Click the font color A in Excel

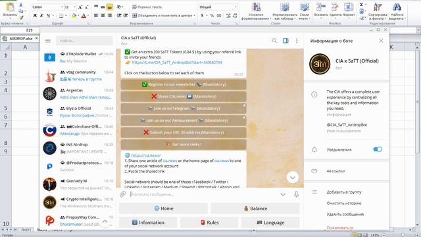coord(84,16)
